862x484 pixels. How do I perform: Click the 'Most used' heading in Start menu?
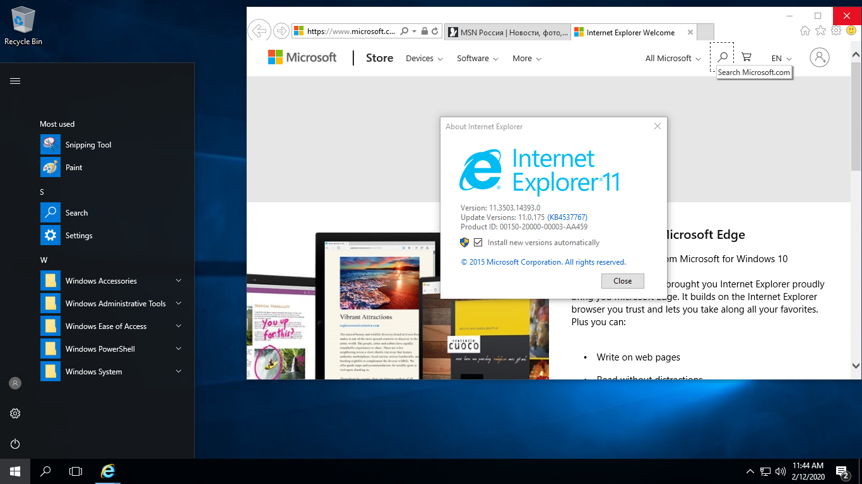click(57, 124)
